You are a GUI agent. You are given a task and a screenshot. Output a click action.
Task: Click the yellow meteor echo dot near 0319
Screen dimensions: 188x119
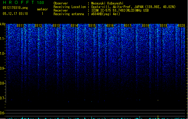(x=158, y=100)
